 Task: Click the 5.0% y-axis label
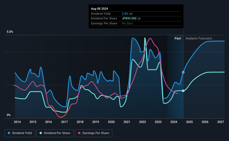click(10, 32)
